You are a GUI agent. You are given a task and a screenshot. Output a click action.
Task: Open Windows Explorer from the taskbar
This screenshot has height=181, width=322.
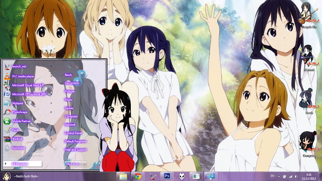123,176
